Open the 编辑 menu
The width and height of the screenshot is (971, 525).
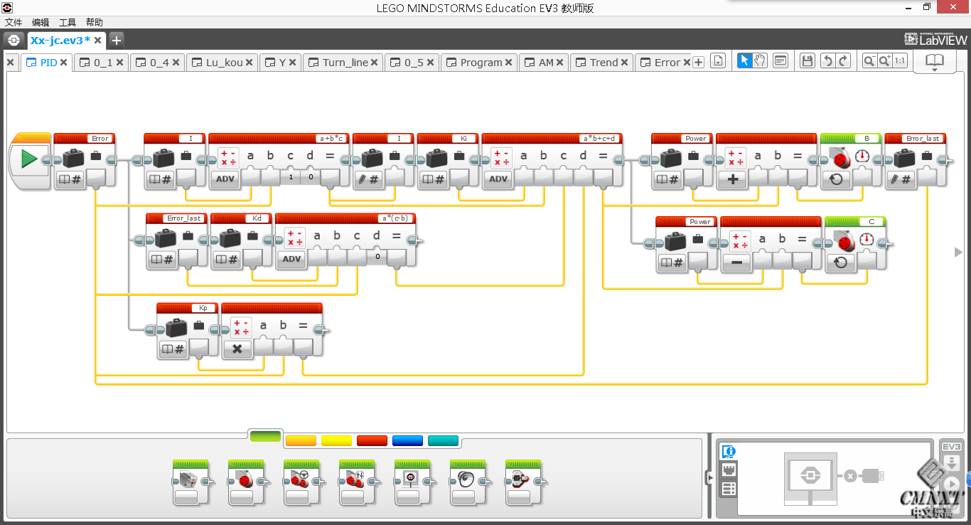[x=41, y=23]
